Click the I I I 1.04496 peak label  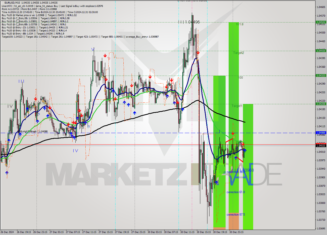[189, 22]
